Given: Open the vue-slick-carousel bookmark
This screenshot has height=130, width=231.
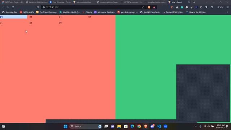Looking at the screenshot, I should (127, 12).
